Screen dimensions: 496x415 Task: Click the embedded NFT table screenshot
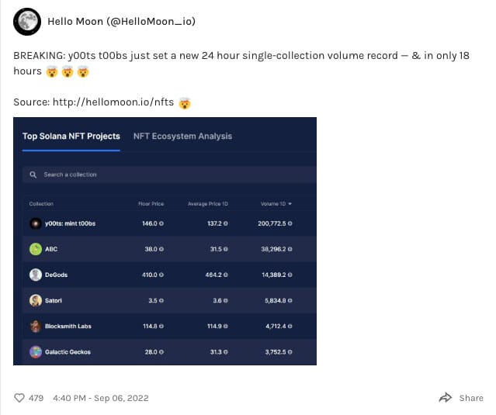pos(165,264)
